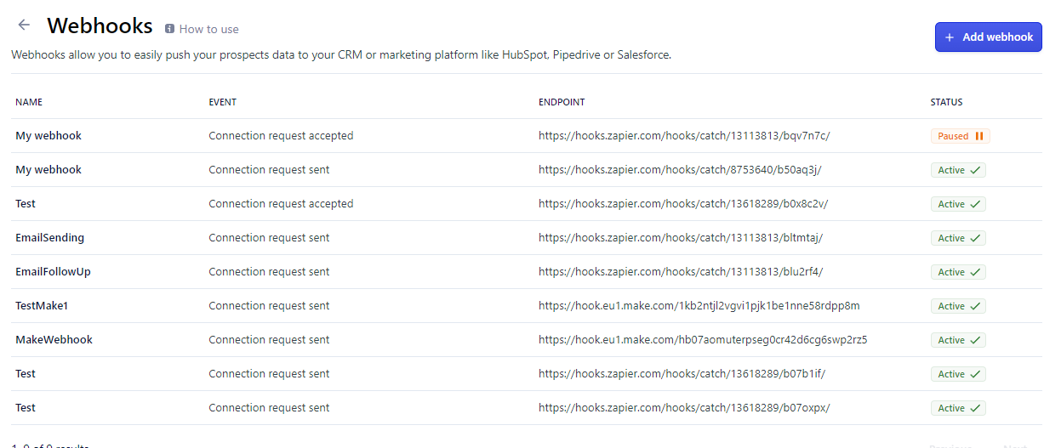The height and width of the screenshot is (448, 1044).
Task: Toggle Active status for TestMake1 webhook
Action: tap(958, 306)
